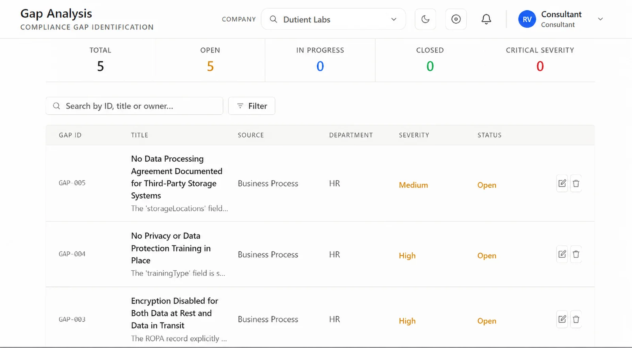Delete gap GAP-005
This screenshot has width=632, height=348.
tap(576, 183)
